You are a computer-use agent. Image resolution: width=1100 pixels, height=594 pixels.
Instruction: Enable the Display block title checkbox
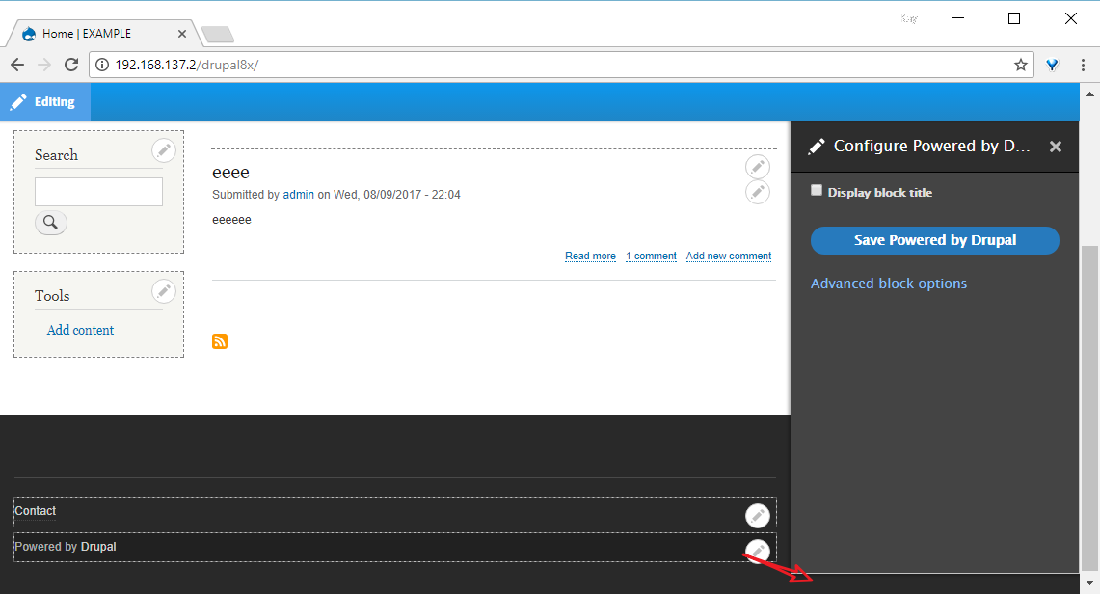click(817, 191)
